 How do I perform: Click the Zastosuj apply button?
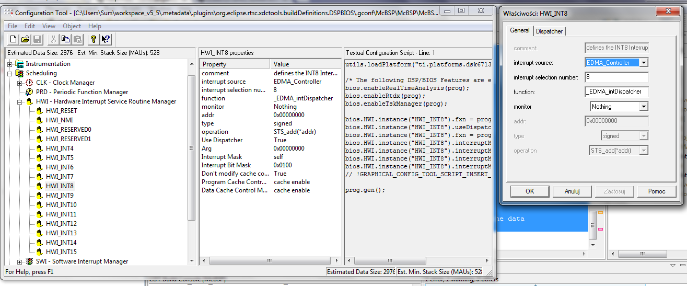614,191
